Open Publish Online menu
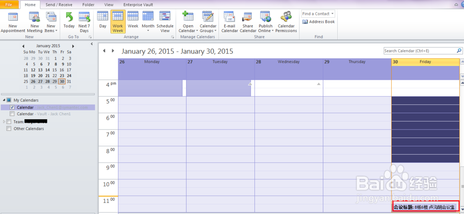The image size is (464, 214). click(265, 22)
